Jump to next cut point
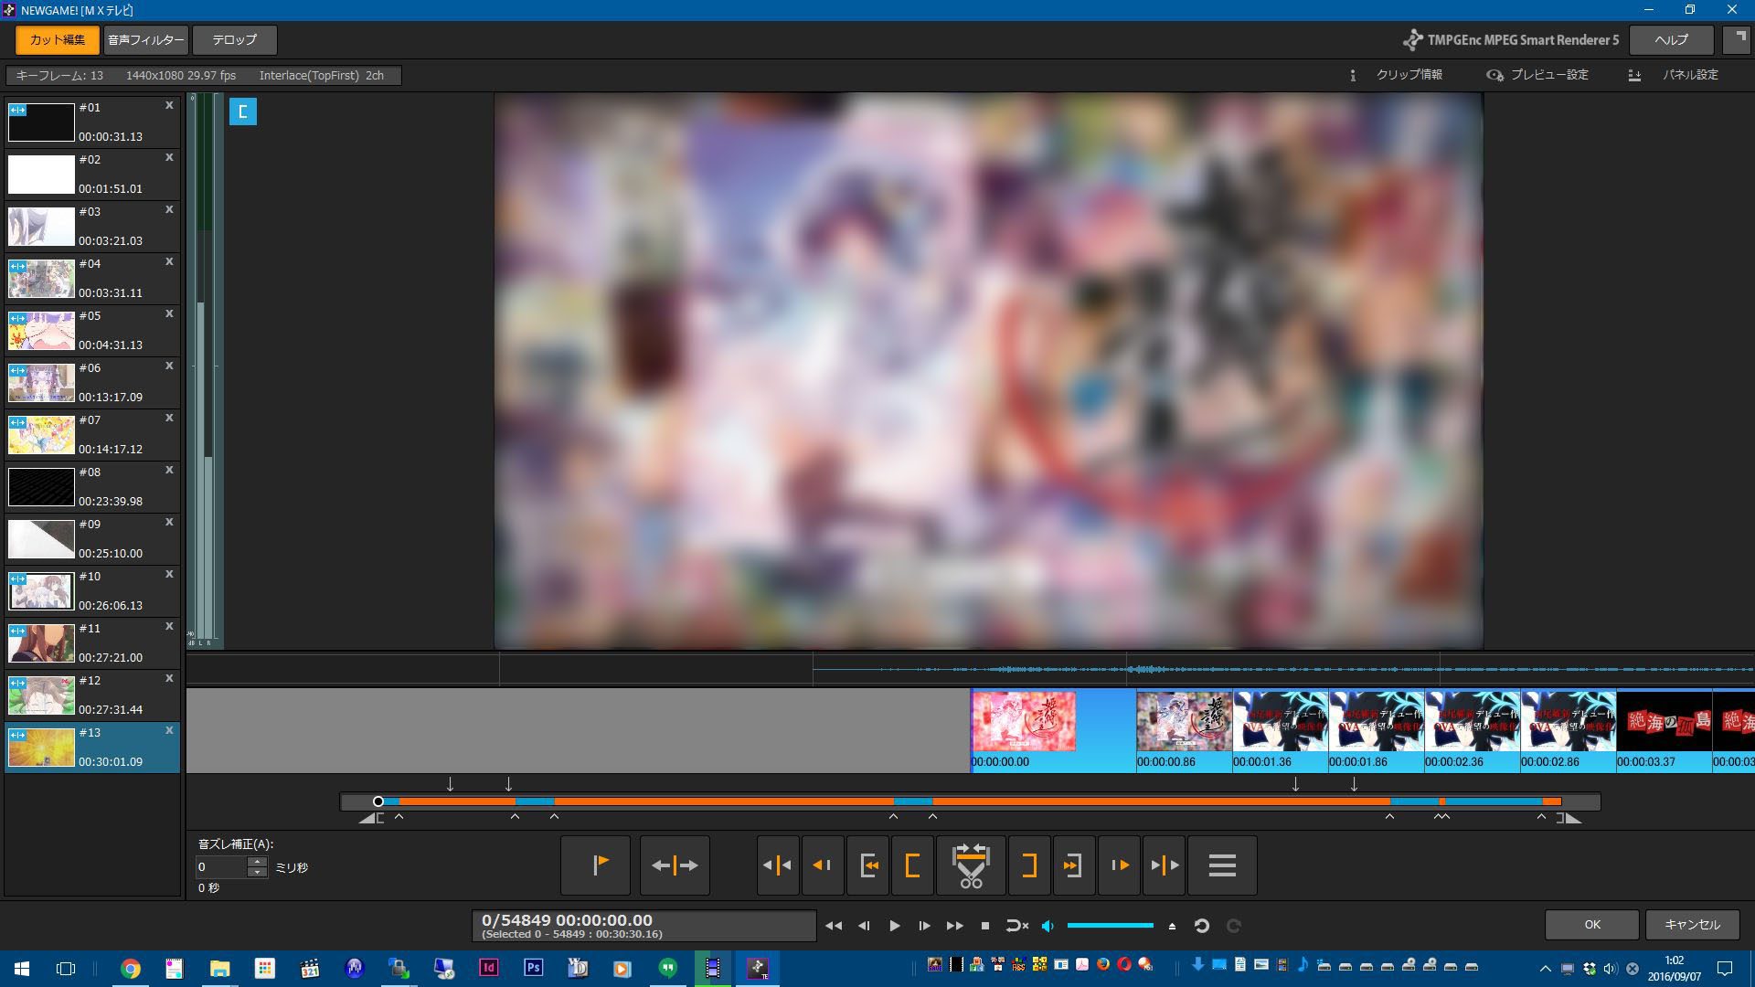 click(1164, 865)
